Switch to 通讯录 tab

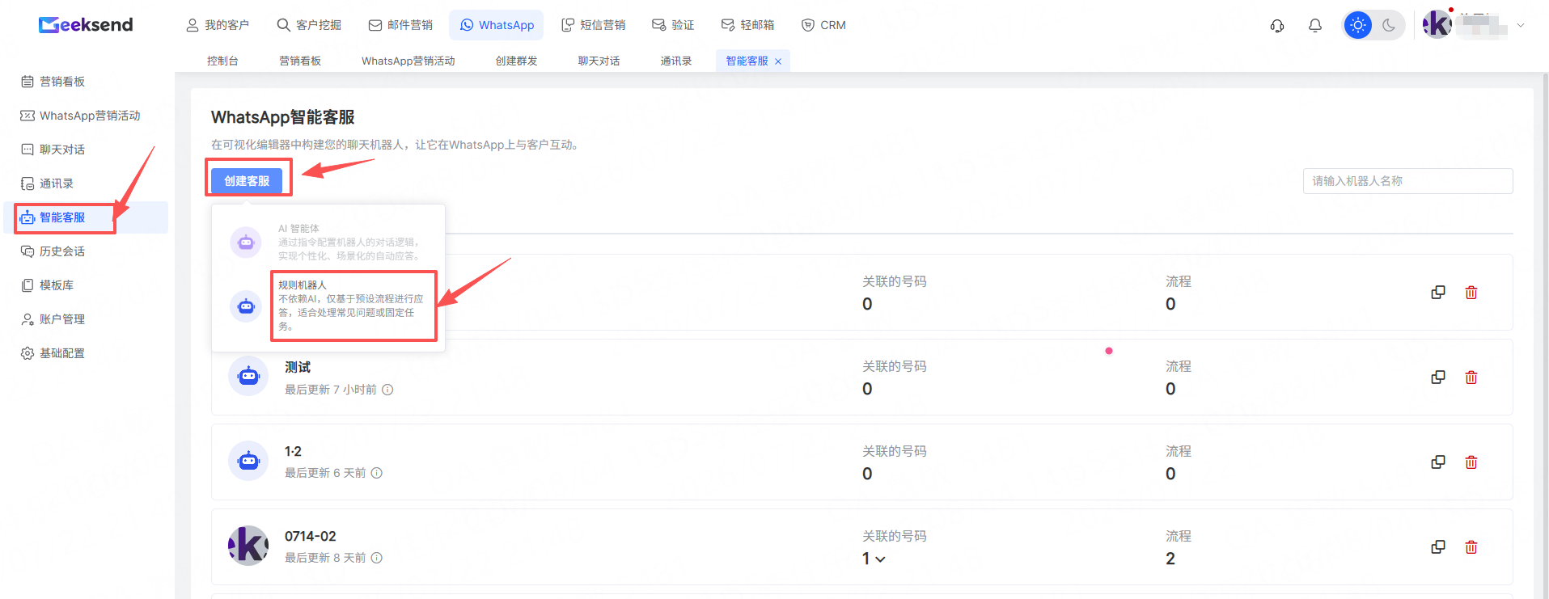click(676, 61)
